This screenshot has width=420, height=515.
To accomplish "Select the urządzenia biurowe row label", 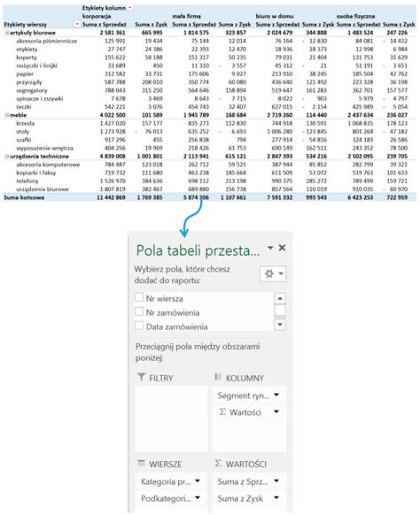I will [x=43, y=188].
